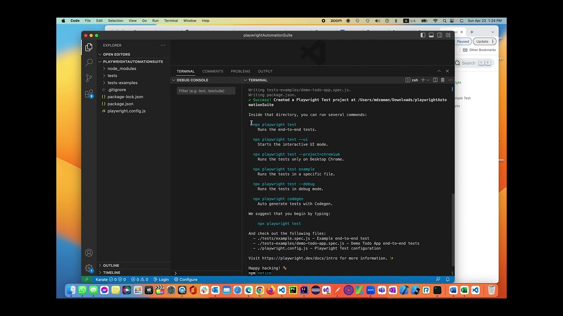Switch to the PROBLEMS panel tab
Image resolution: width=563 pixels, height=316 pixels.
click(x=241, y=71)
